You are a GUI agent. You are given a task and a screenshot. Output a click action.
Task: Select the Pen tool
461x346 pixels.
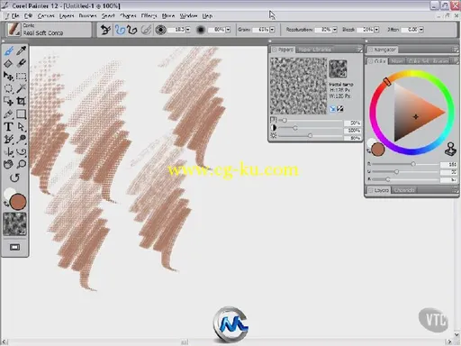pyautogui.click(x=8, y=114)
